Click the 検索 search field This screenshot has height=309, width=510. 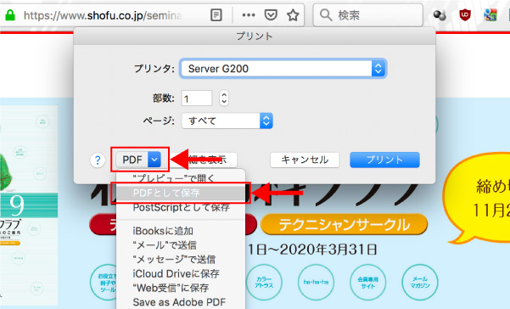coord(368,15)
